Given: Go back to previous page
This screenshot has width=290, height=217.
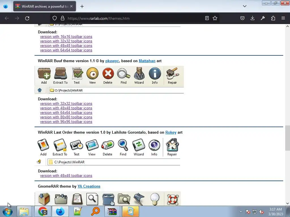Looking at the screenshot, I should 7,18.
